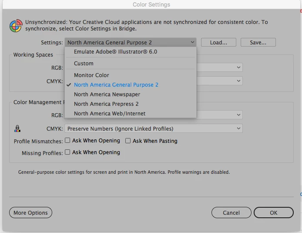Open Working Spaces CMYK dropdown arrow

[x=238, y=81]
